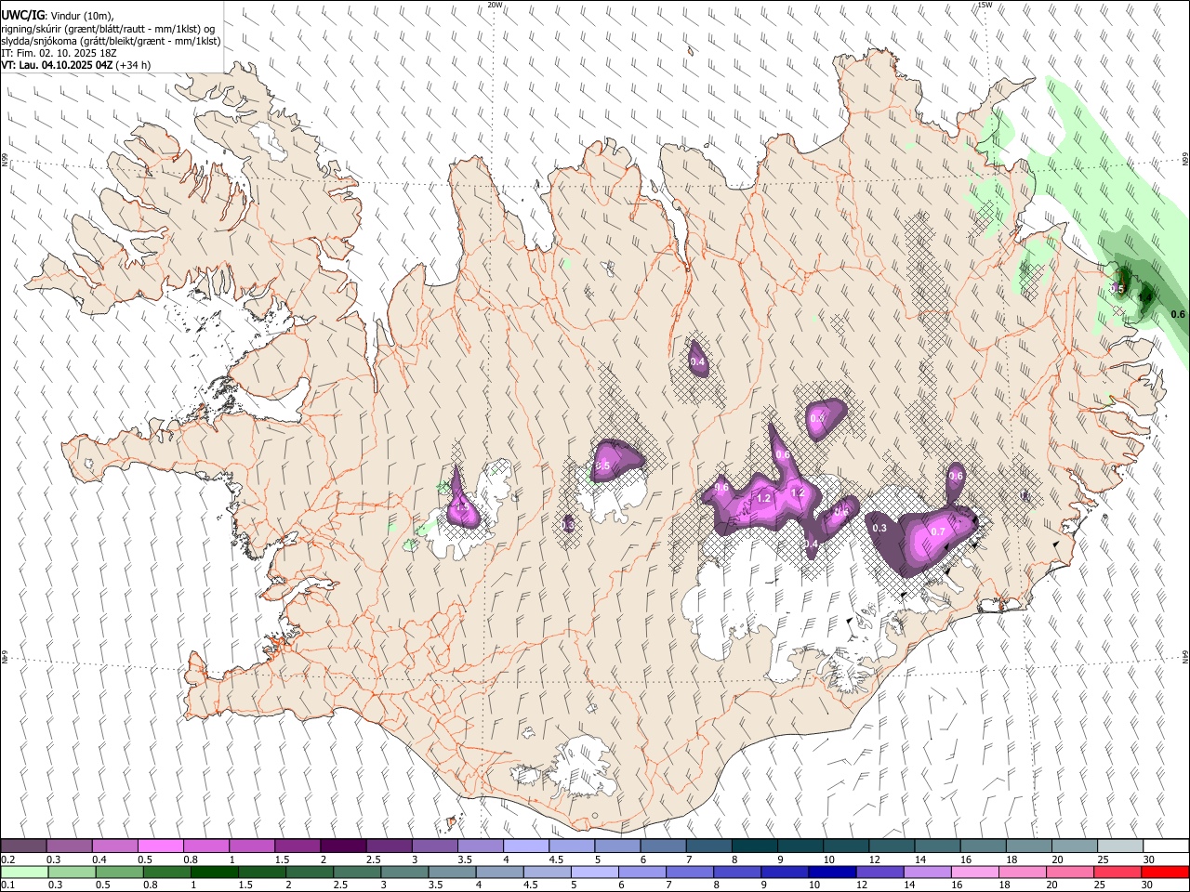Click the "20W" longitude label
Image resolution: width=1190 pixels, height=892 pixels.
[x=496, y=5]
